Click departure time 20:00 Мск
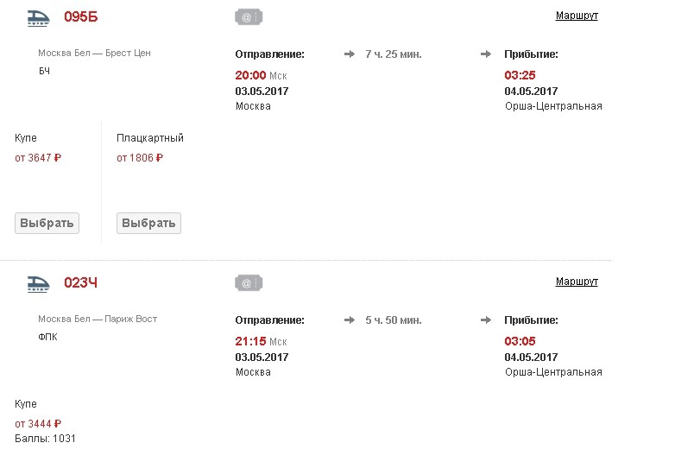Viewport: 675px width, 462px height. coord(261,75)
